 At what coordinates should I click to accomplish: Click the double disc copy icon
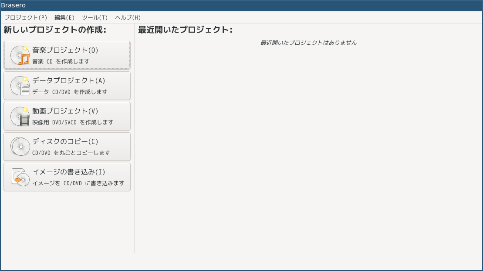20,147
